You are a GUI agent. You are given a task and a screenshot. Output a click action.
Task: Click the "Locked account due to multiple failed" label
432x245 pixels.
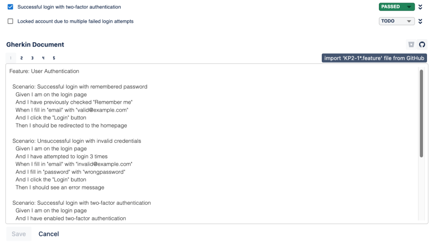click(x=75, y=21)
